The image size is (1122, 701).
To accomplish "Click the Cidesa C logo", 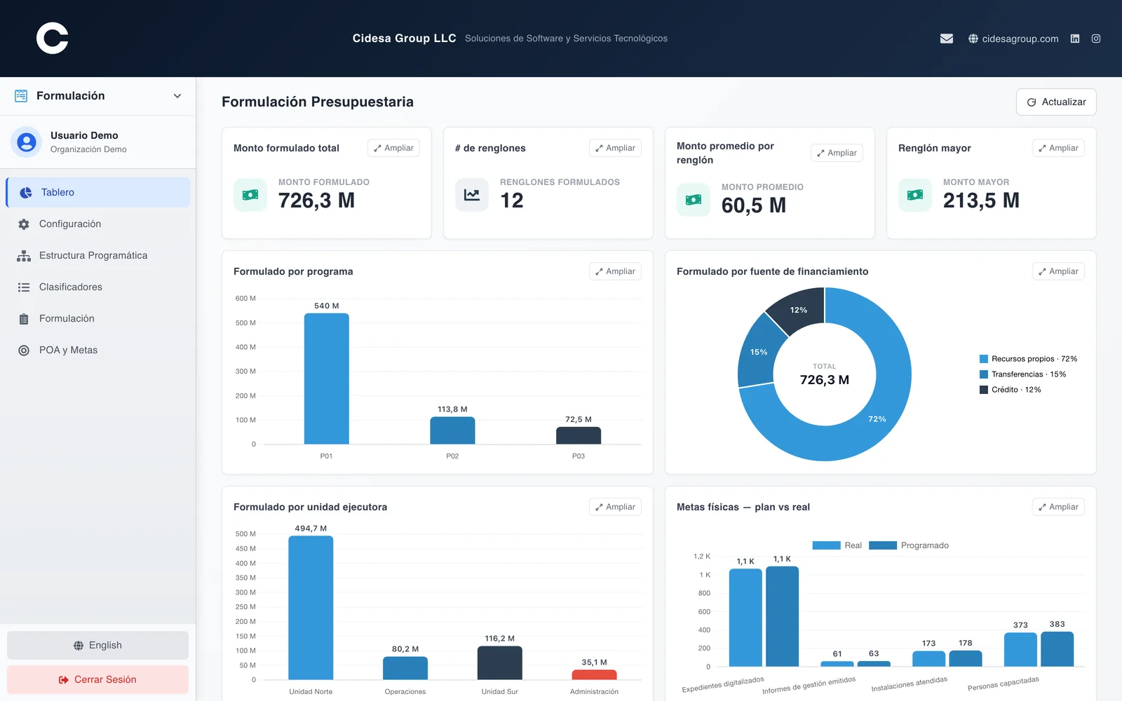I will pyautogui.click(x=53, y=38).
